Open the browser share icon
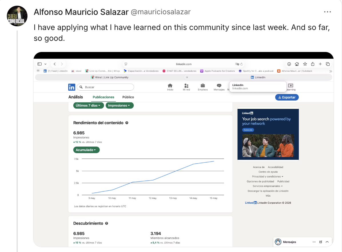The width and height of the screenshot is (342, 252). point(313,64)
